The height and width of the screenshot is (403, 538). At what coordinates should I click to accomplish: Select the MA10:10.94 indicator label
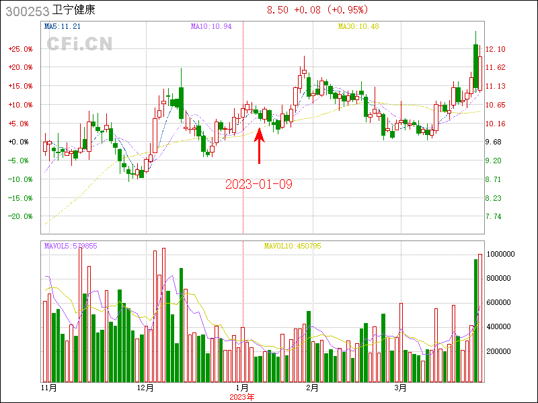[x=211, y=27]
